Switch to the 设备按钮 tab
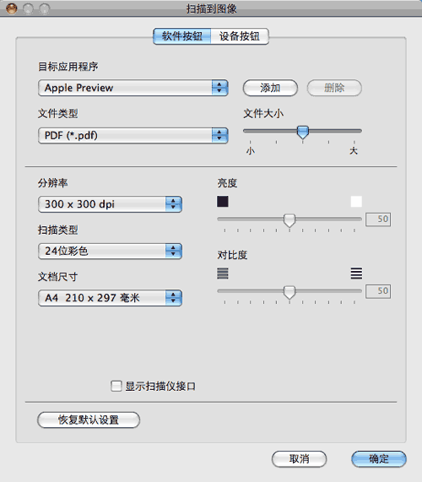Viewport: 422px width, 482px height. (x=240, y=36)
